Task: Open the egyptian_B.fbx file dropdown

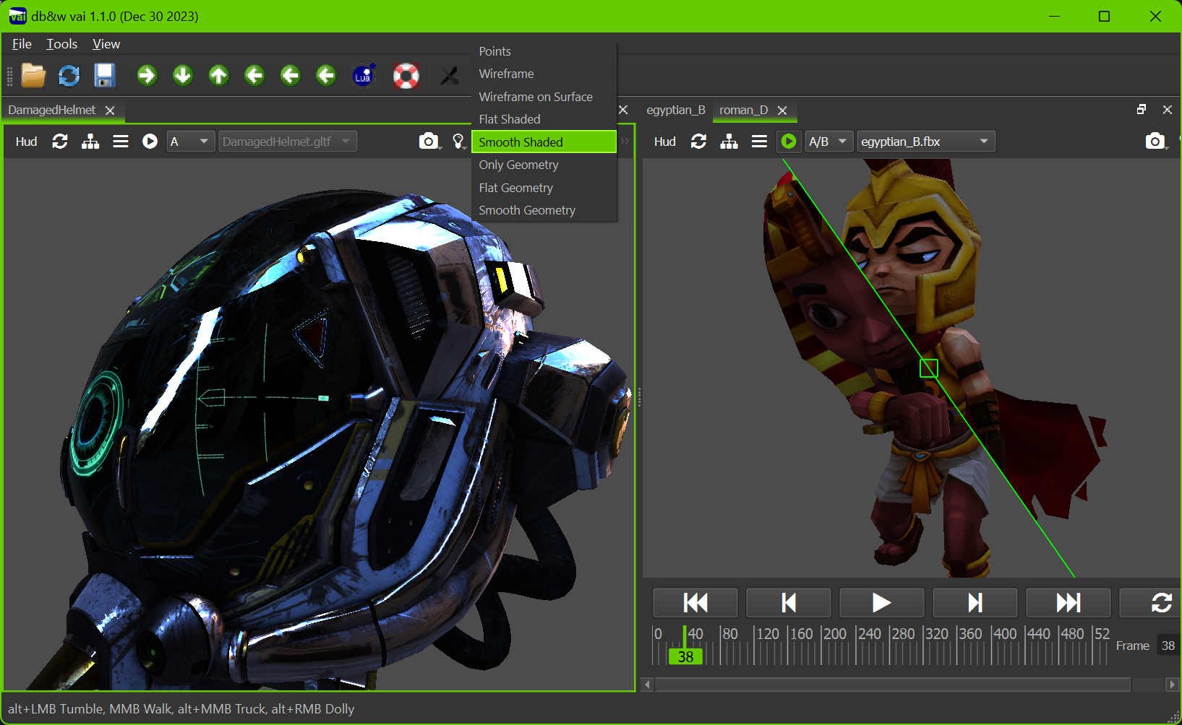Action: 926,142
